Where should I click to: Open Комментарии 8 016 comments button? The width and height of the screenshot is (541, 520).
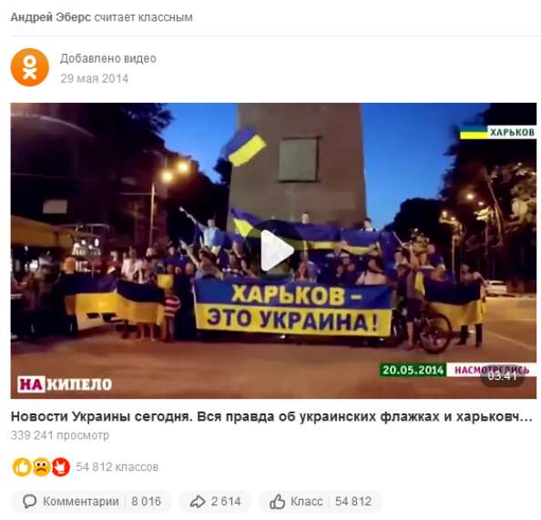coord(92,502)
